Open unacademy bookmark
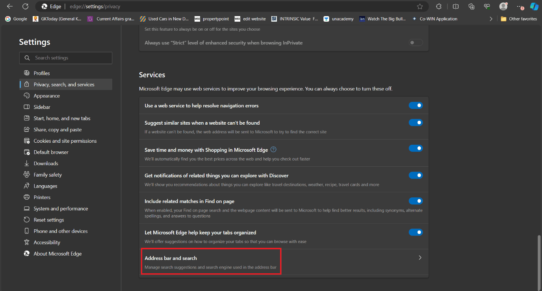Screen dimensions: 542x291 (338, 18)
